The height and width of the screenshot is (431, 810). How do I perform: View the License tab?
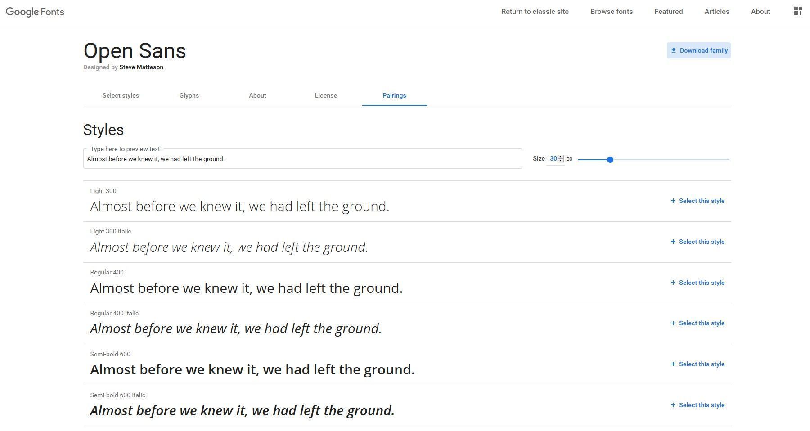[326, 95]
